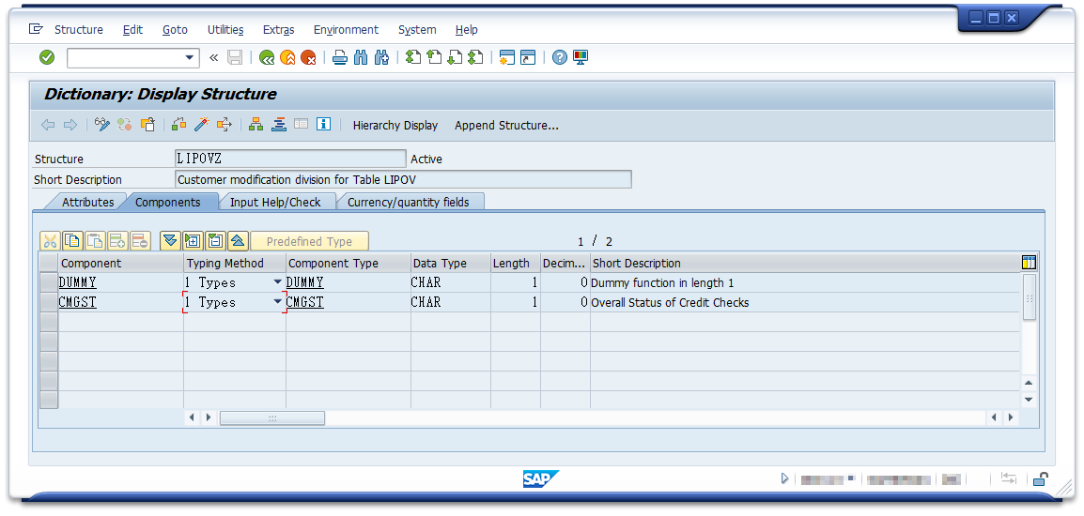This screenshot has height=516, width=1084.
Task: Click the orange Exit icon
Action: (x=287, y=58)
